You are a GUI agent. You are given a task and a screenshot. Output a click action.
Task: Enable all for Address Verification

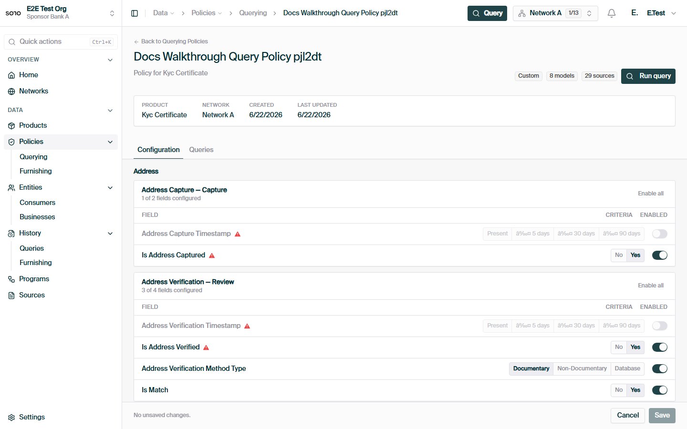pos(651,286)
